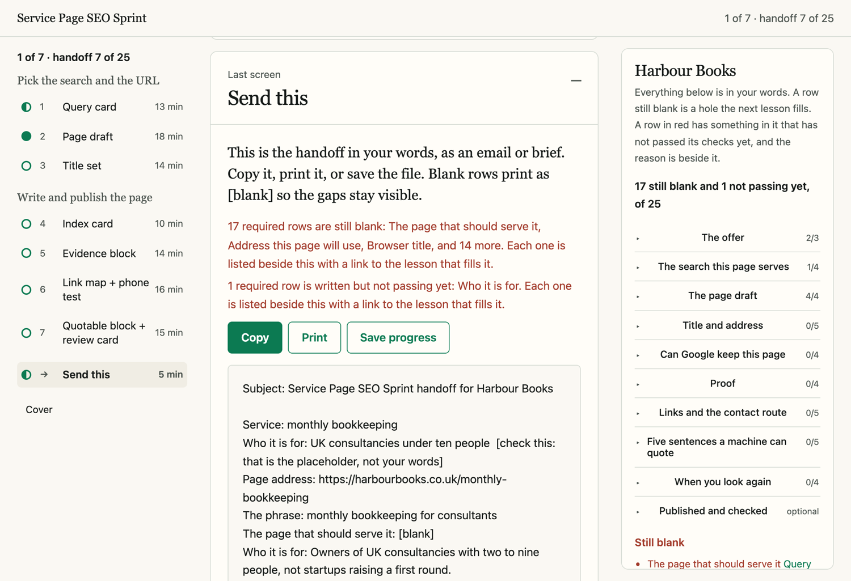Viewport: 851px width, 581px height.
Task: Click the status circle beside Evidence block
Action: click(x=26, y=253)
